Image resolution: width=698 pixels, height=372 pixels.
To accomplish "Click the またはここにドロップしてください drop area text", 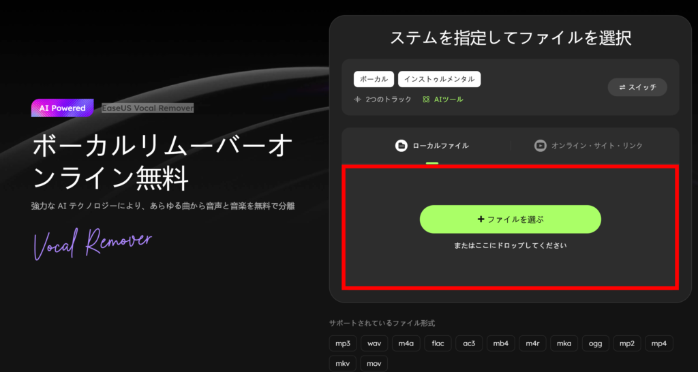I will (510, 245).
